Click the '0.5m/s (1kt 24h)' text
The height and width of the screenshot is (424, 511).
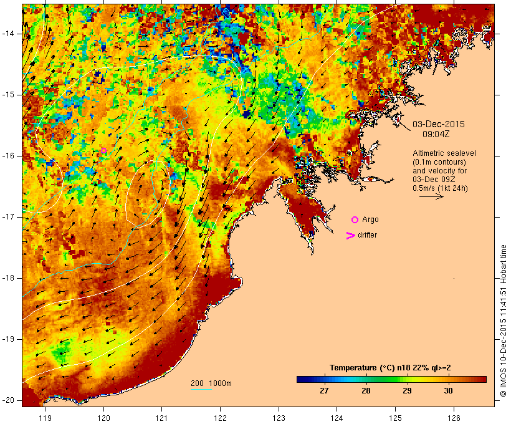pyautogui.click(x=440, y=188)
